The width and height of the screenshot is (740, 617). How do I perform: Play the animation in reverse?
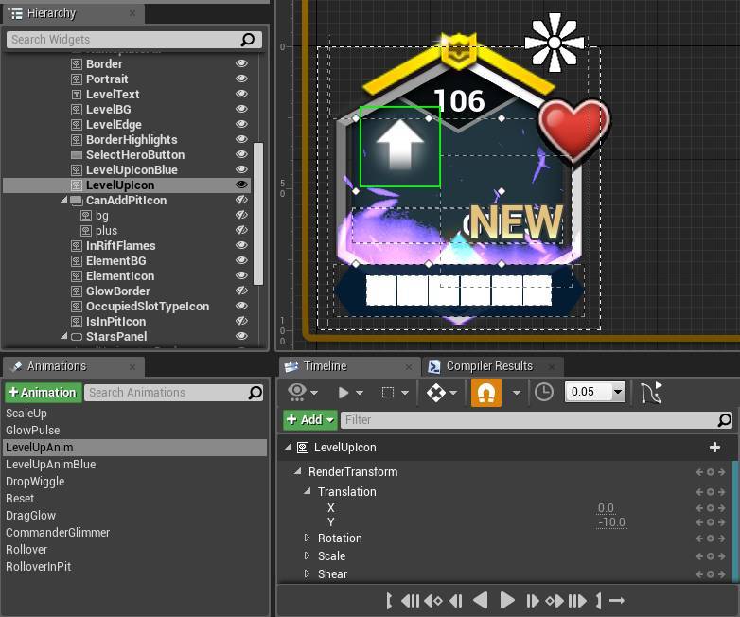click(481, 601)
